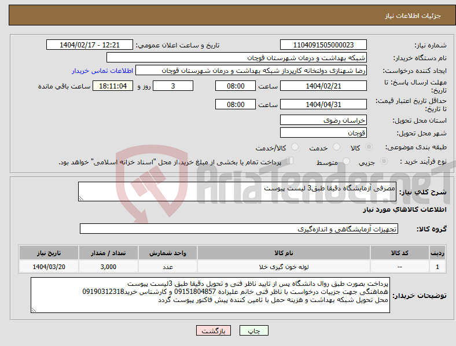Click the need date cell 1404/03/20
Image resolution: width=456 pixels, height=346 pixels.
49,267
